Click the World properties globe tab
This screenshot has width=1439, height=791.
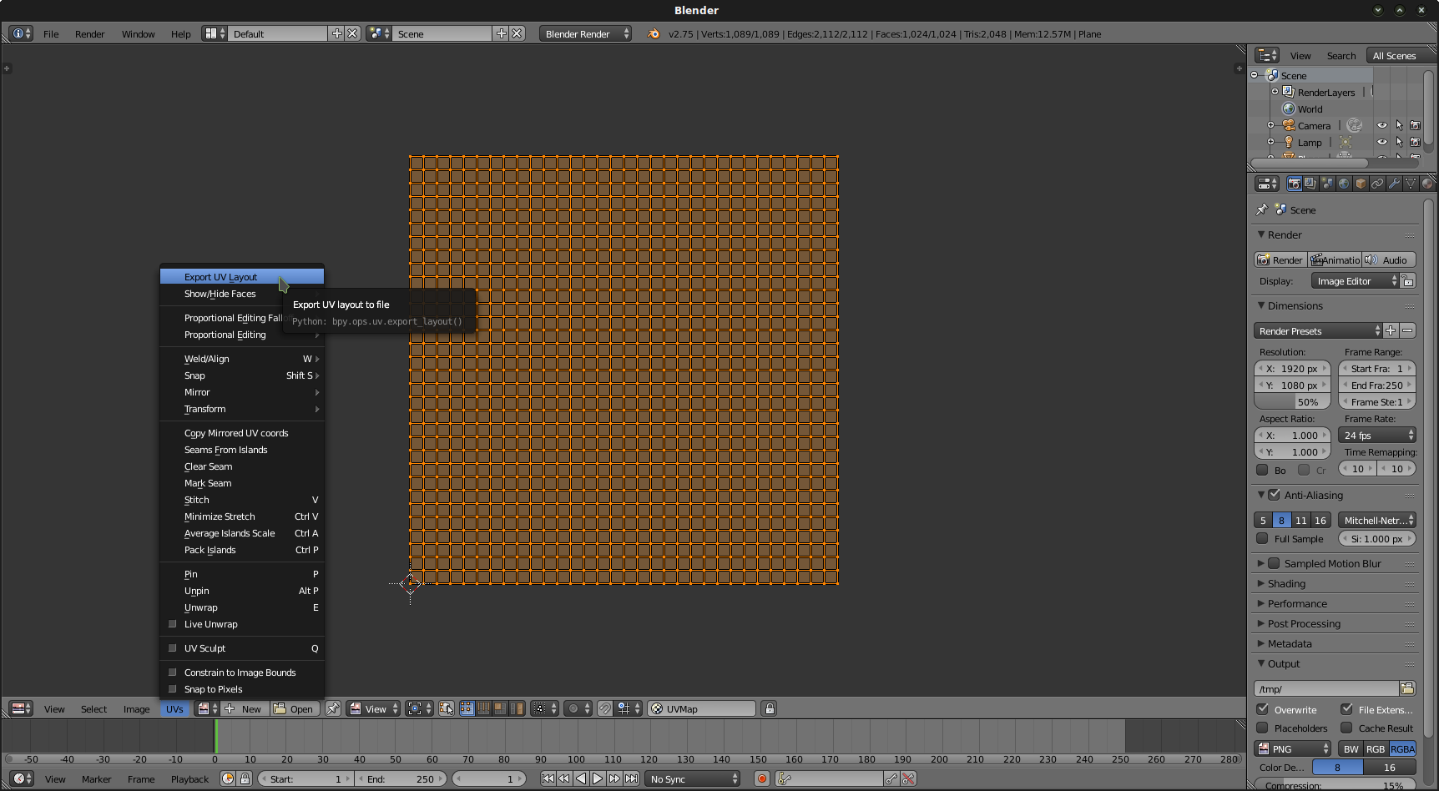coord(1344,184)
